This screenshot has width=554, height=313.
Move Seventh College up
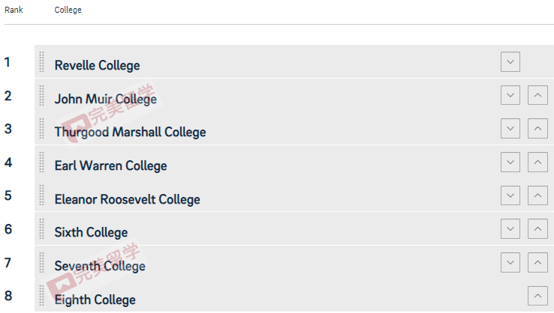[x=537, y=262]
